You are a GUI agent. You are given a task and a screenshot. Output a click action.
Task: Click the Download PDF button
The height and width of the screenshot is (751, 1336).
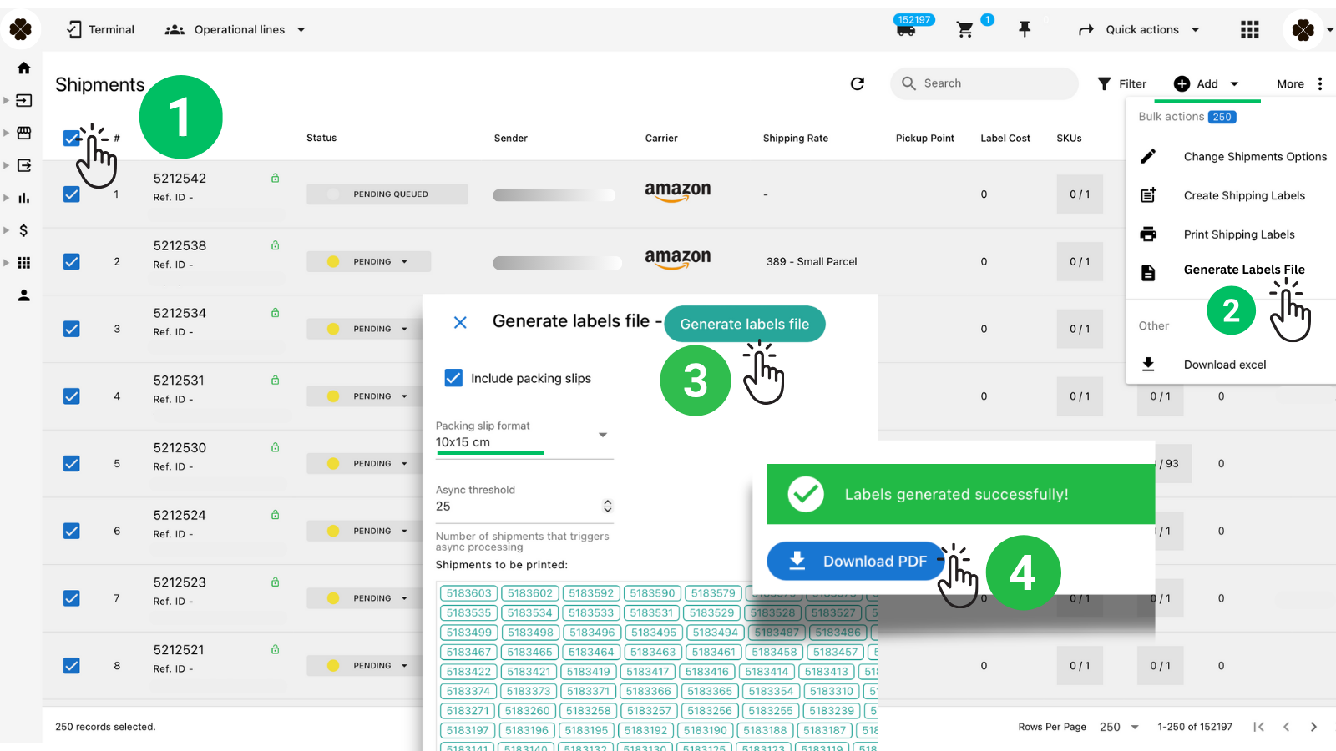856,561
